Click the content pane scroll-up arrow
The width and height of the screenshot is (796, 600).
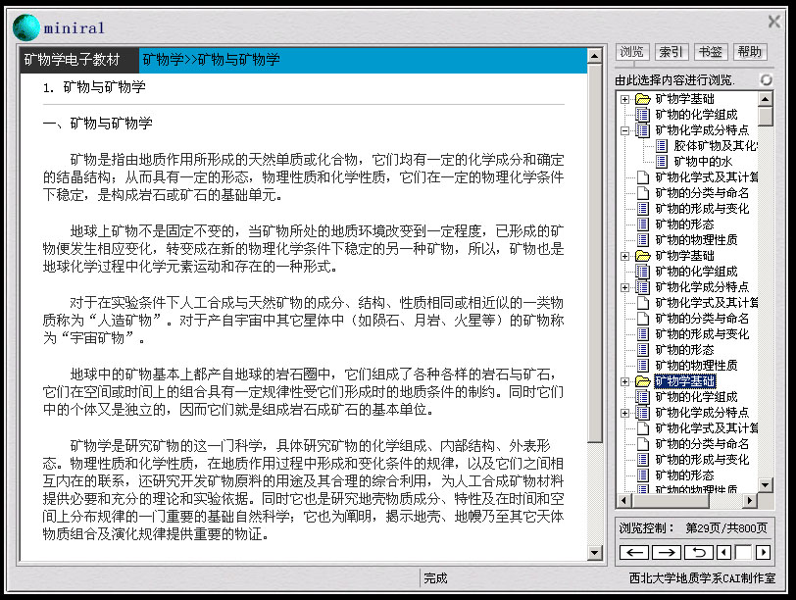(x=594, y=56)
